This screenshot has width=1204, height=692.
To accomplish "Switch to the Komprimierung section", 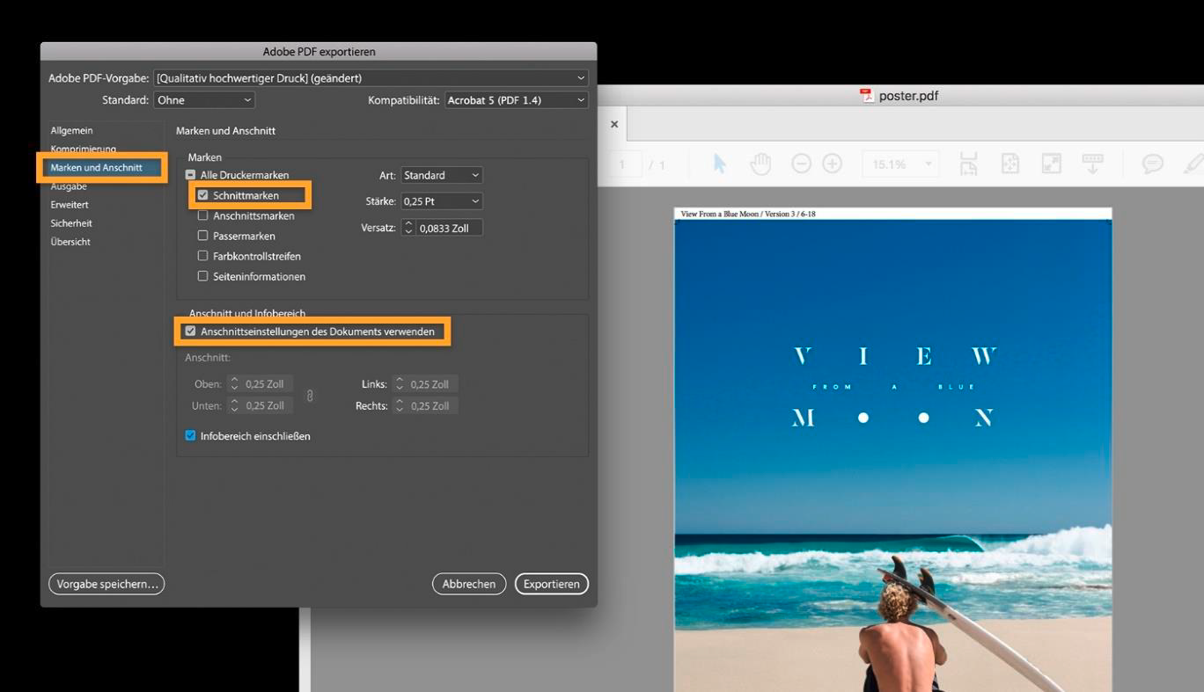I will tap(83, 149).
